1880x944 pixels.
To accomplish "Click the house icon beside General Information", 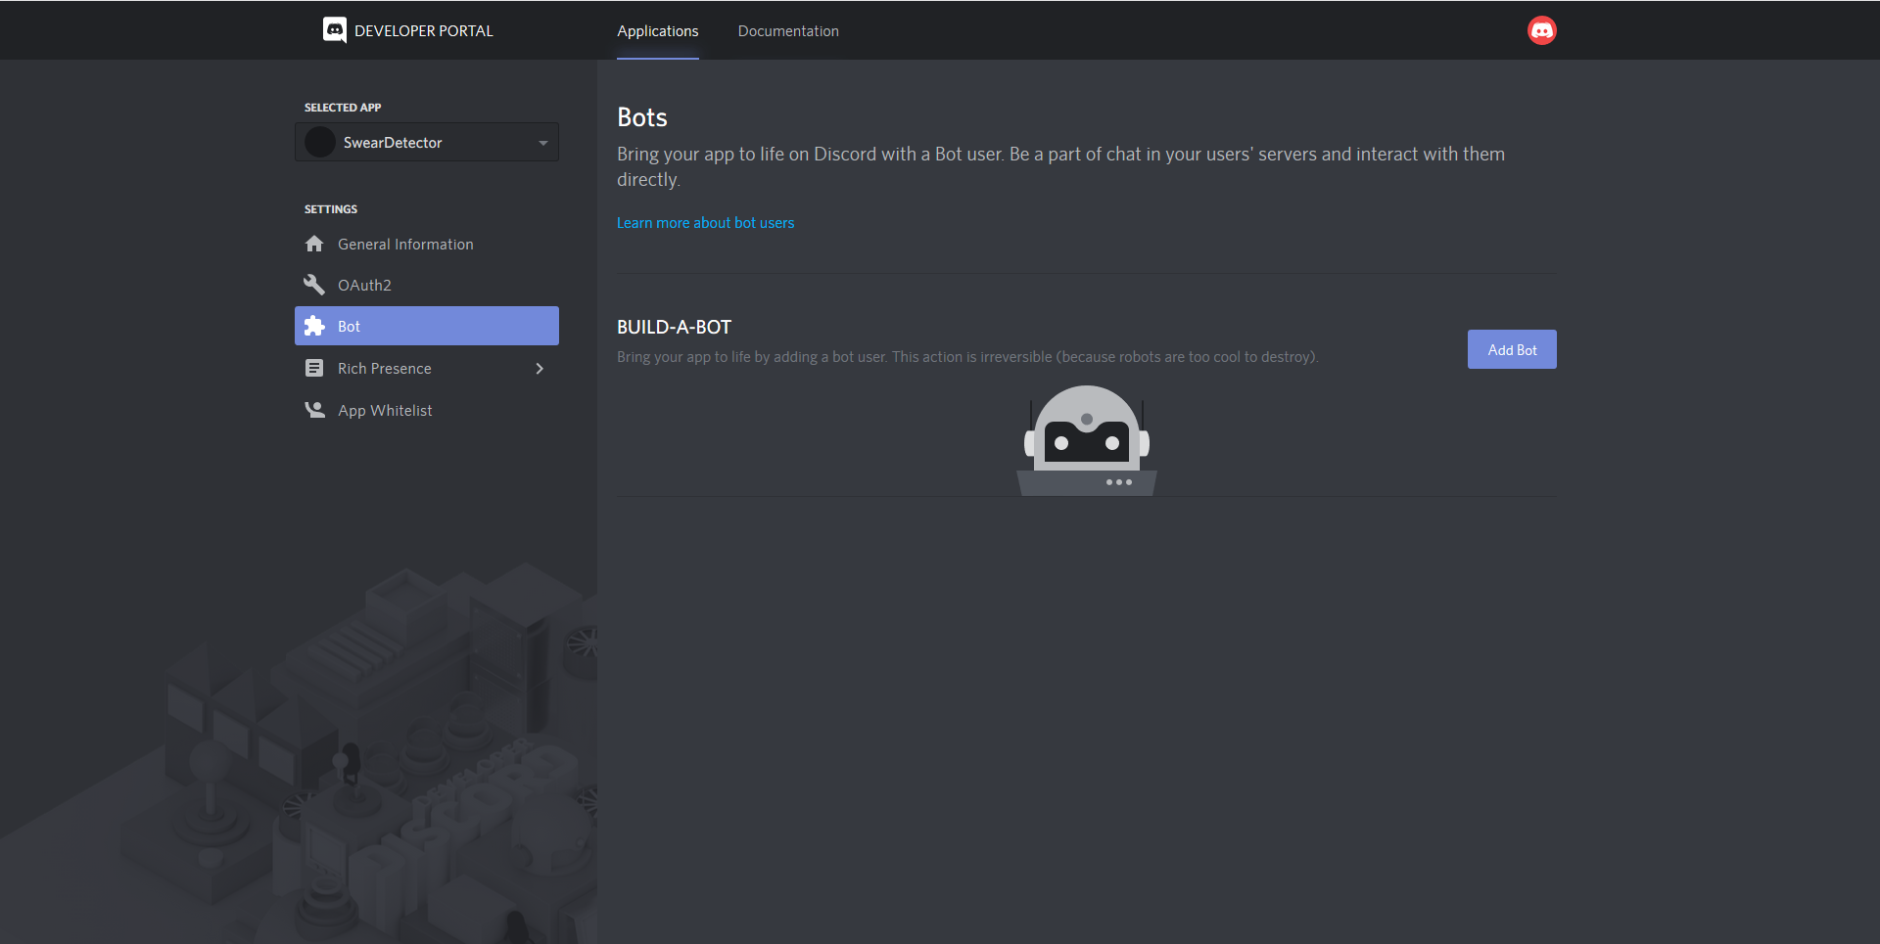I will (x=314, y=244).
